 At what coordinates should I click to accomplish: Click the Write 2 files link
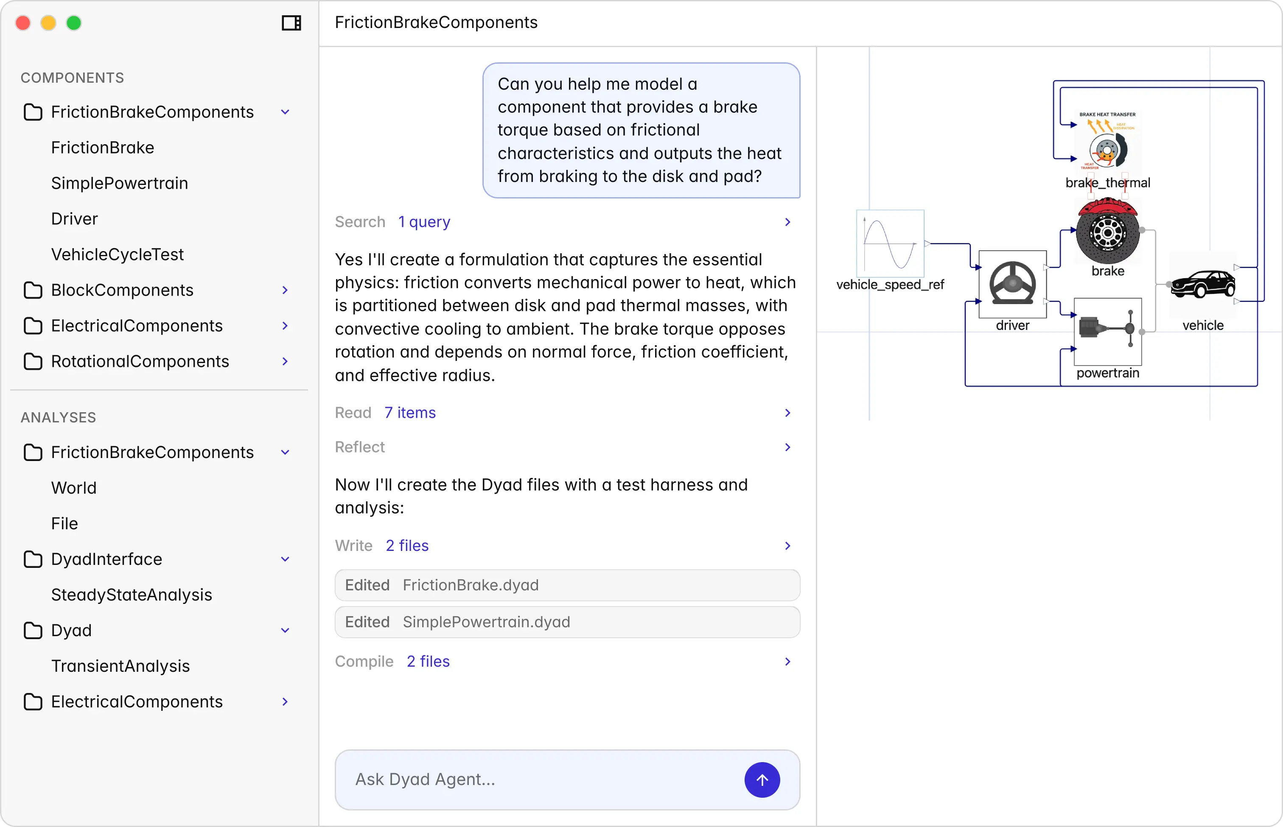click(407, 545)
